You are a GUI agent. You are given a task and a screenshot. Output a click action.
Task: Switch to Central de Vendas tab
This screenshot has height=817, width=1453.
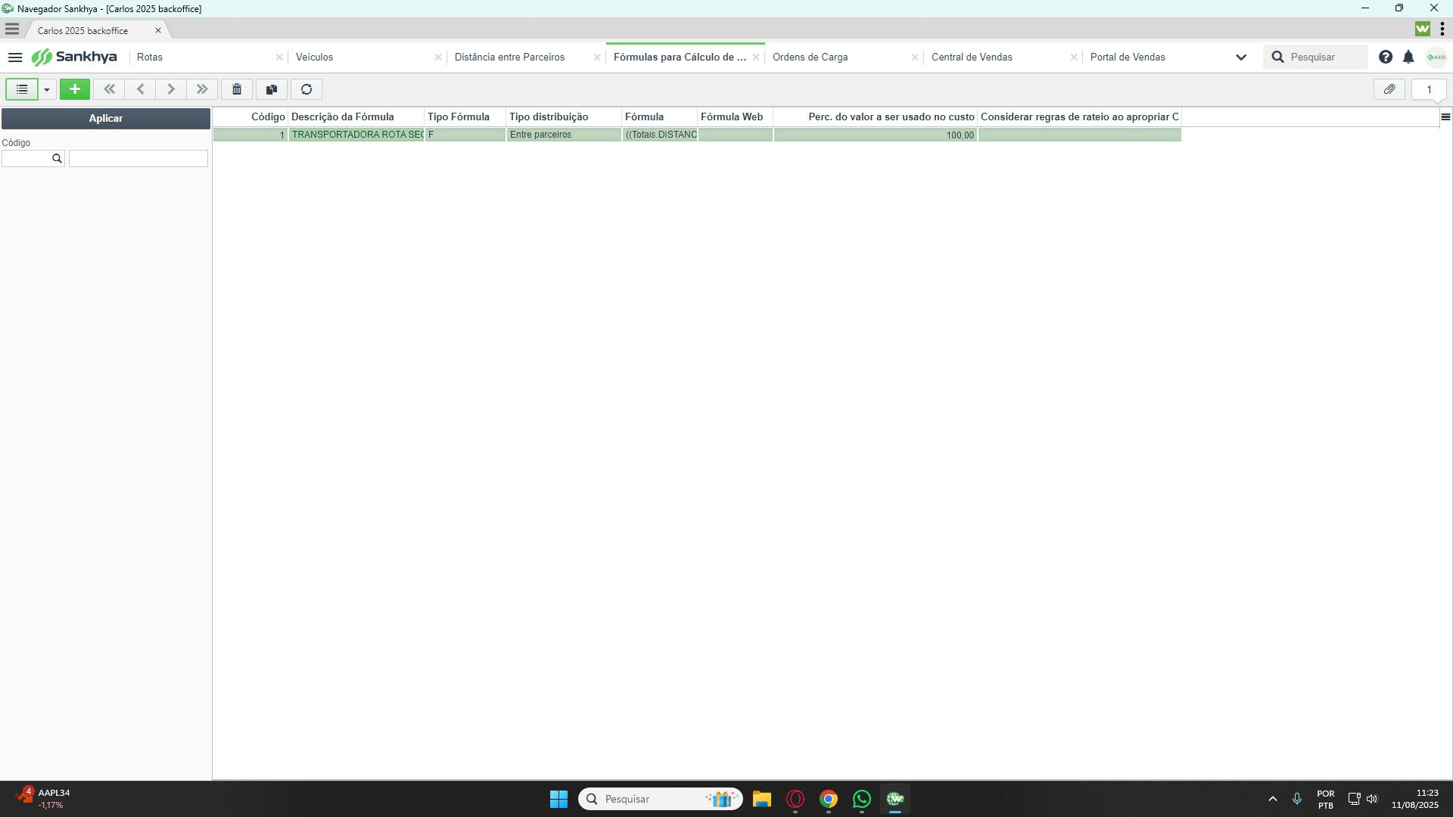click(972, 57)
